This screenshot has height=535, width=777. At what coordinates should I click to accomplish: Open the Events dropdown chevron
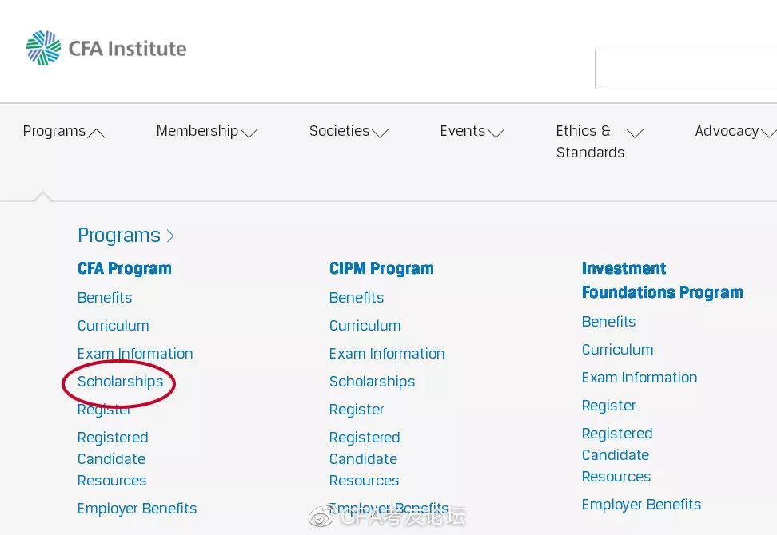pos(496,133)
